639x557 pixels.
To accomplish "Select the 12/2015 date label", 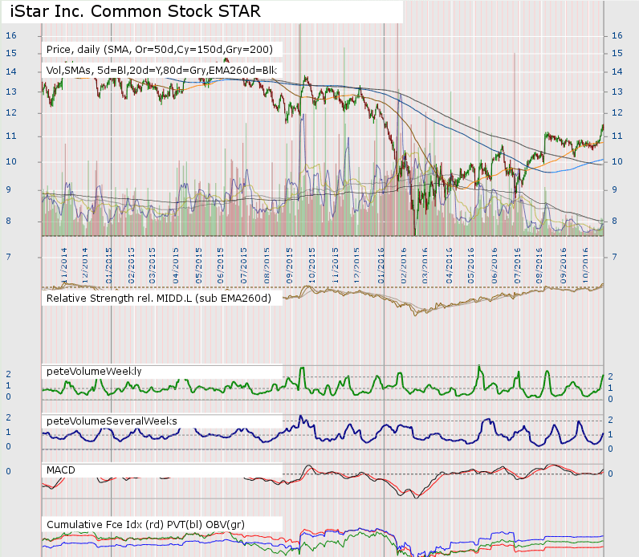I will [x=357, y=266].
